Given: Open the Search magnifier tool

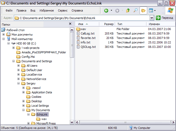Looking at the screenshot, I should [135, 10].
